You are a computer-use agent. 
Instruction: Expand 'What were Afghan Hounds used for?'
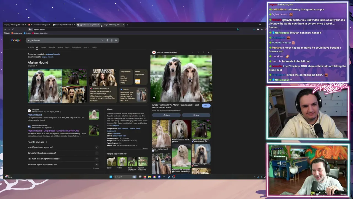tap(63, 165)
